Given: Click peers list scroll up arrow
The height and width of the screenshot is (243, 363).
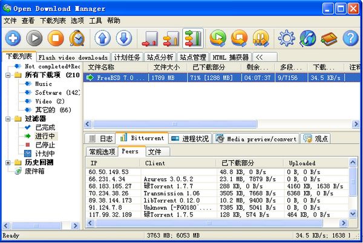Looking at the screenshot, I should pos(353,163).
